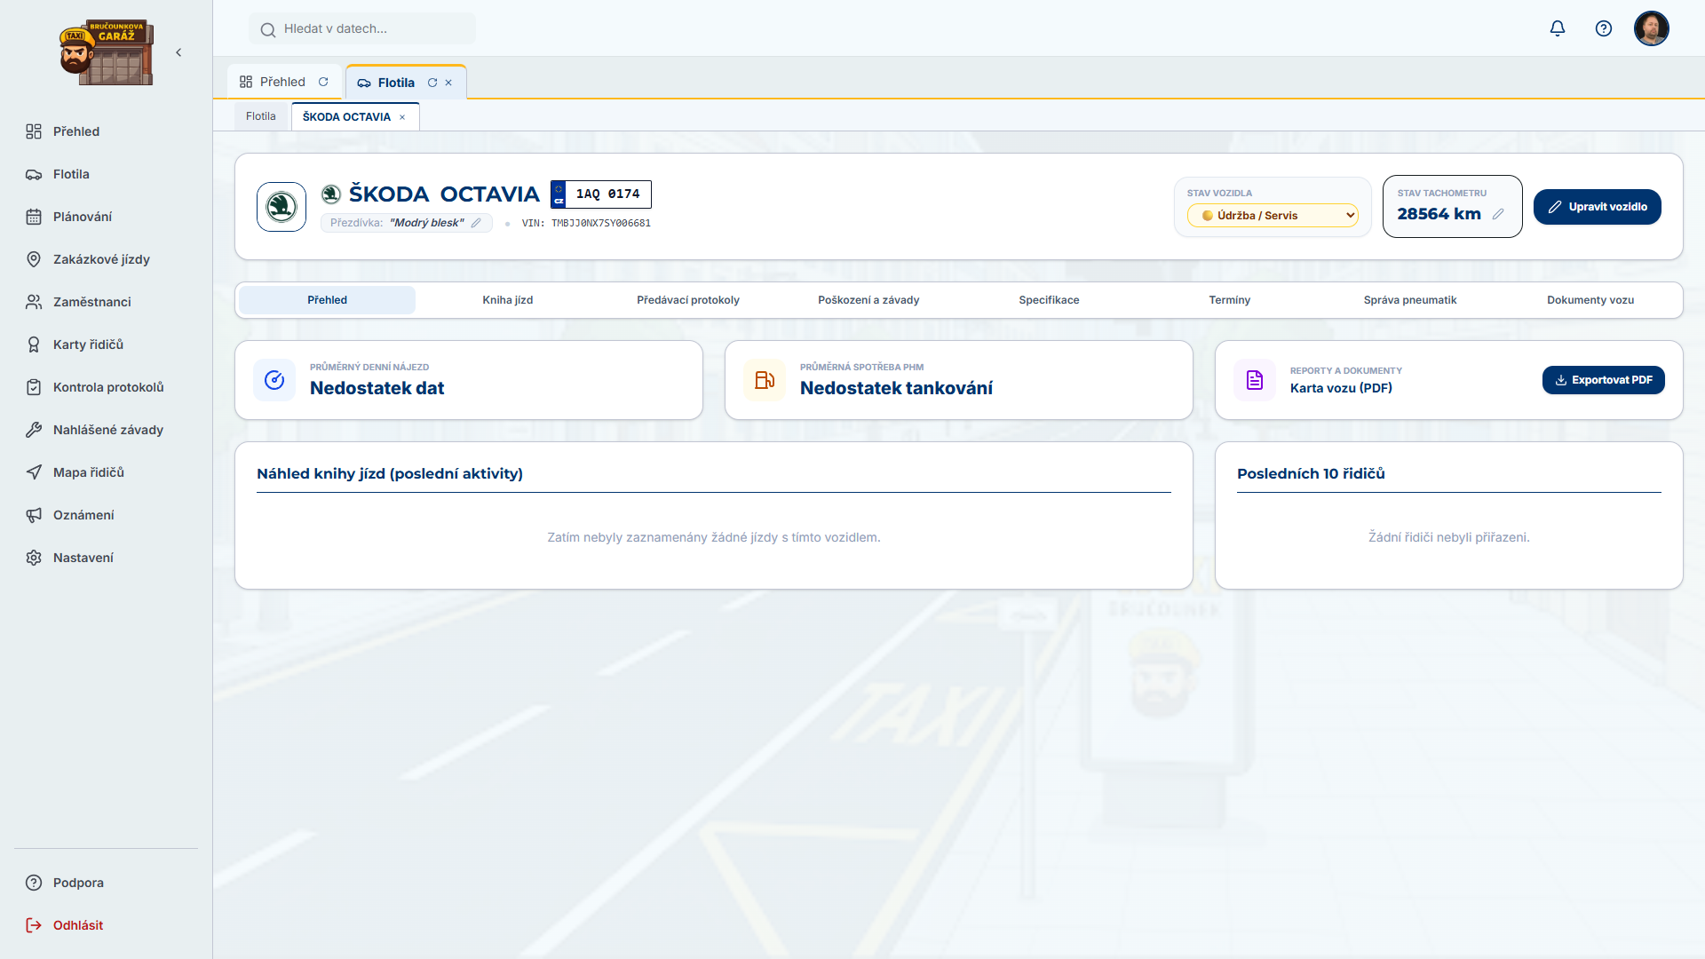Image resolution: width=1705 pixels, height=959 pixels.
Task: Open the Správa pneumatik tab
Action: point(1410,300)
